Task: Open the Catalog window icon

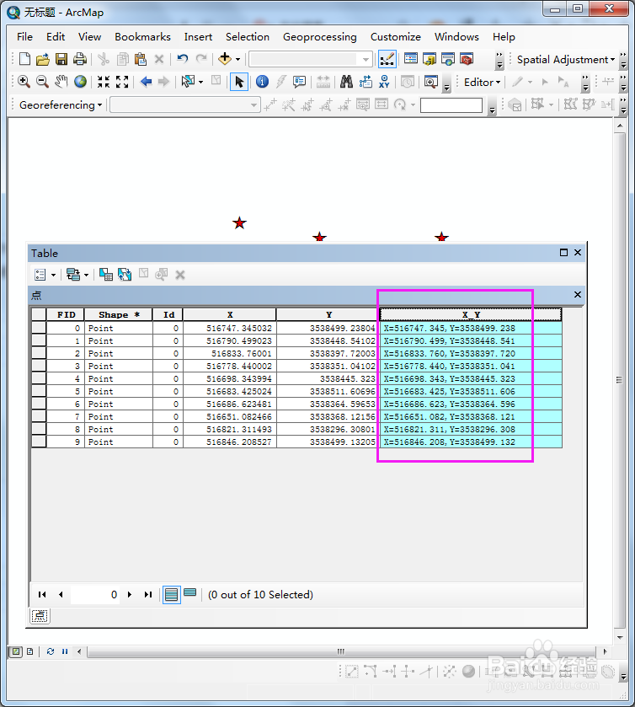Action: [430, 59]
